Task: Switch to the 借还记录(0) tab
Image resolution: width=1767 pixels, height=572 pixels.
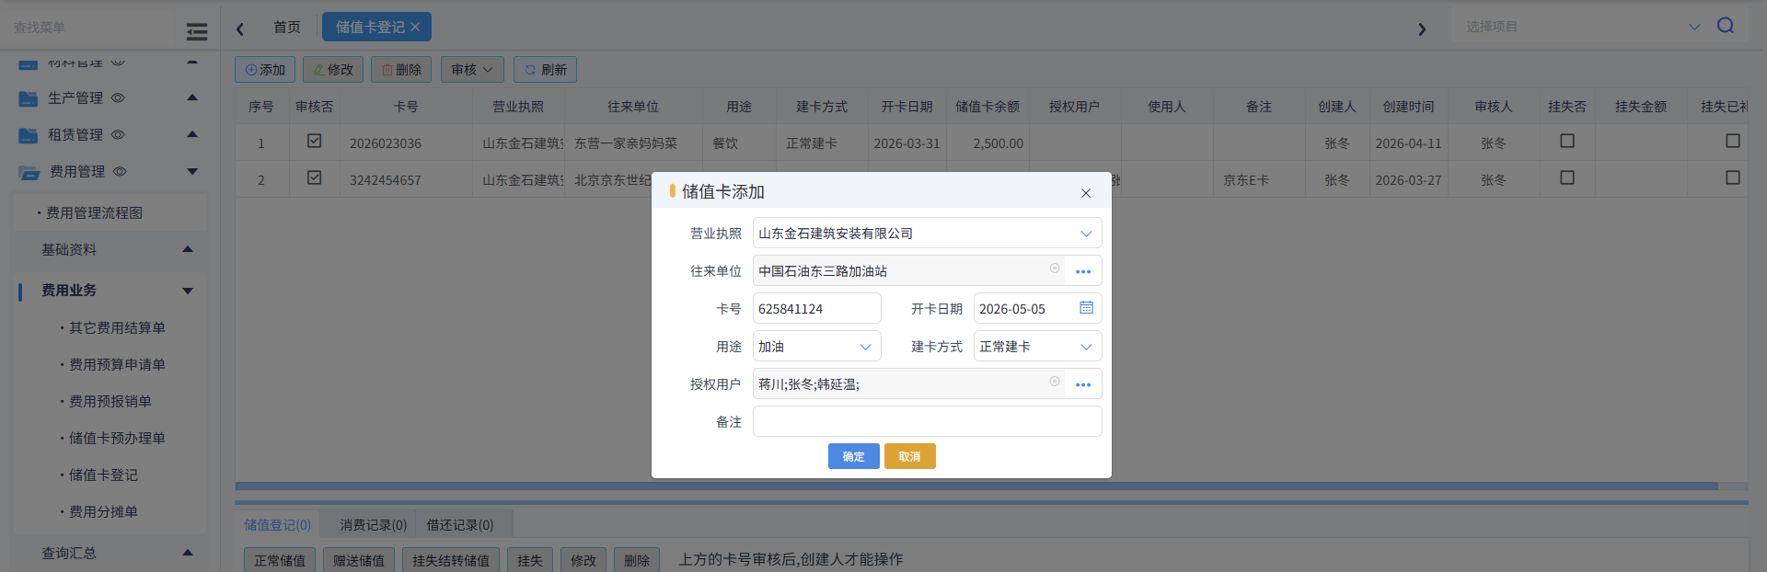Action: click(460, 524)
